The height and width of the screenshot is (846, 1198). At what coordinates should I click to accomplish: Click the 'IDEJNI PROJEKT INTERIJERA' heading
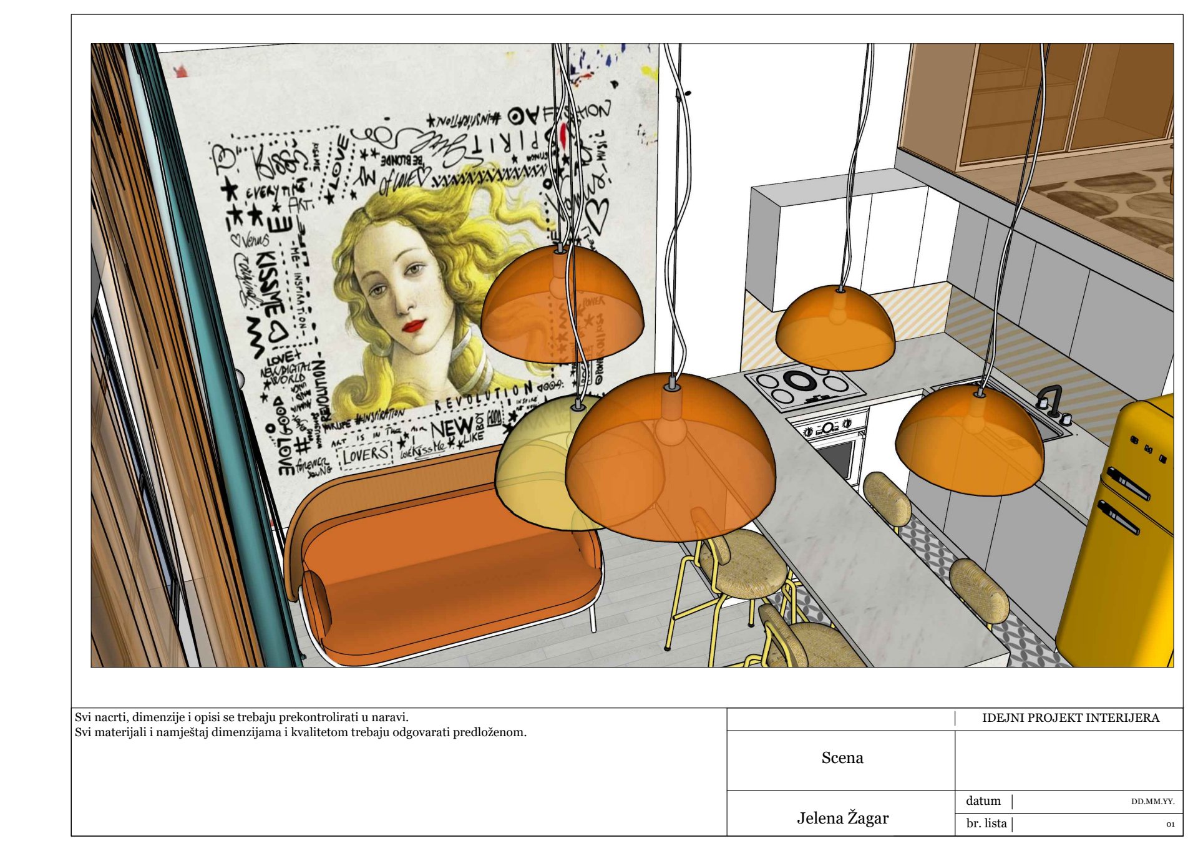point(1070,717)
